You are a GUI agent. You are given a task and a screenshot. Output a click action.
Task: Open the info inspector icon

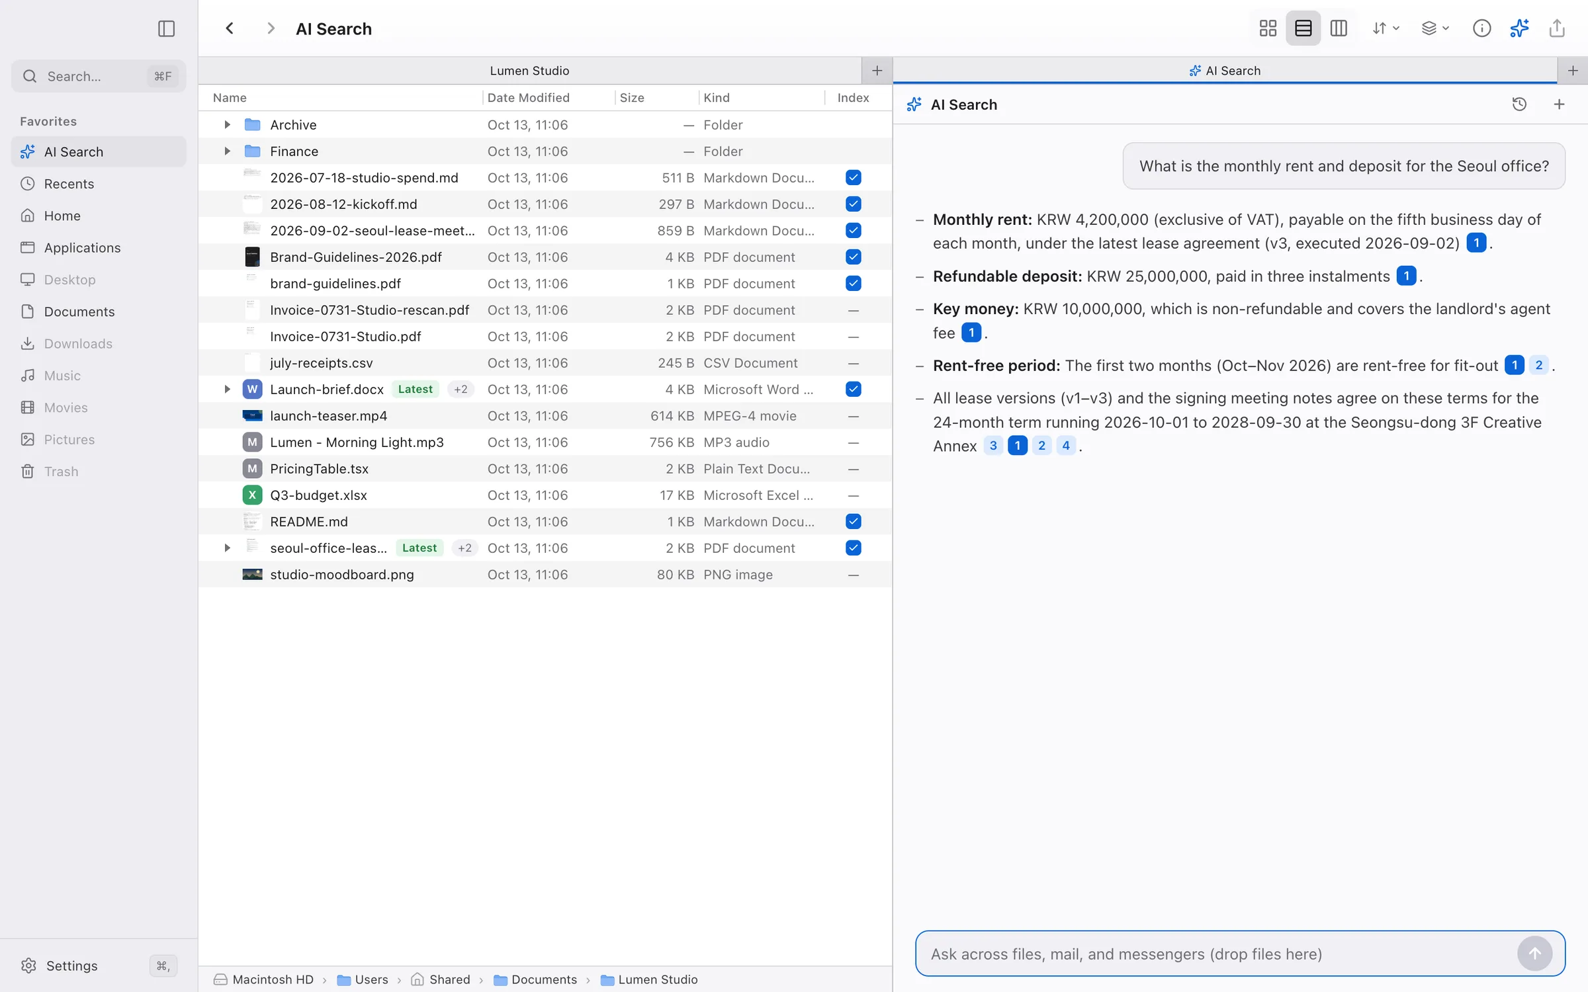[x=1481, y=28]
